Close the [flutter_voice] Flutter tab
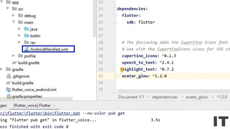 (54, 105)
